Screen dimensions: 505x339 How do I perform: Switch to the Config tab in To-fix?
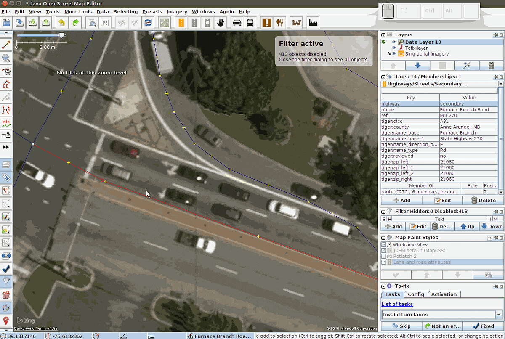pos(416,294)
